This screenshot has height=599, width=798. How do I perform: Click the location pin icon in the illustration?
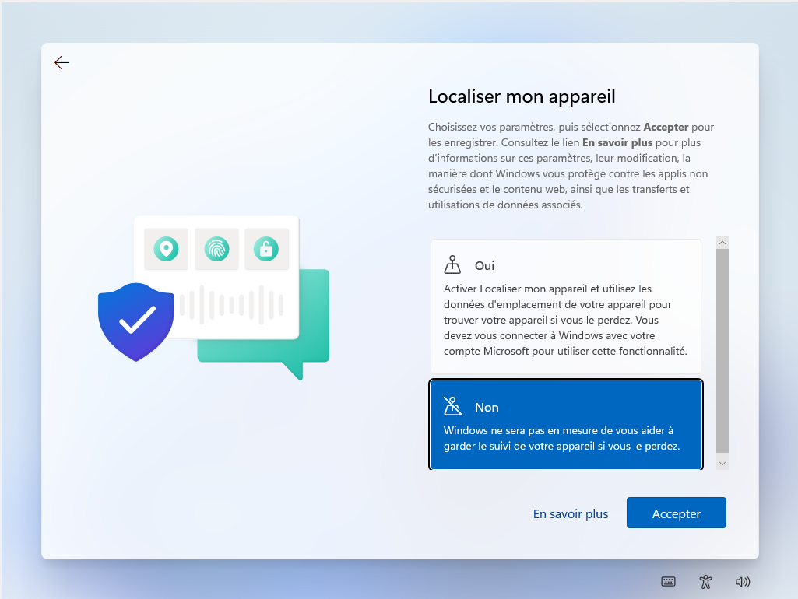coord(166,249)
